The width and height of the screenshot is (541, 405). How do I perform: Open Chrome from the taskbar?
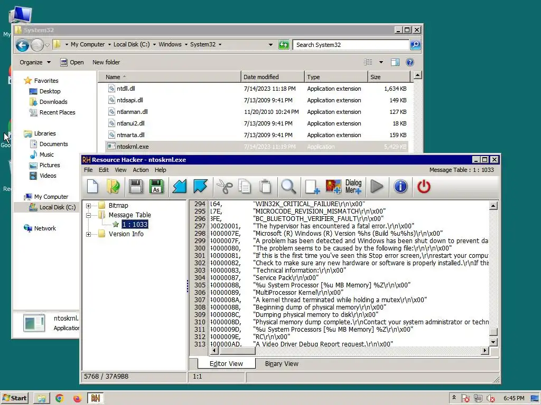pos(60,399)
